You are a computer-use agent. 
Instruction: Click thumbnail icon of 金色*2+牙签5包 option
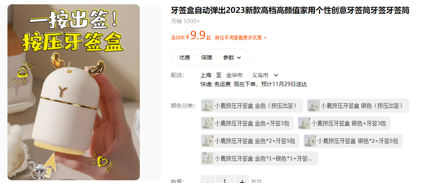[x=208, y=141]
